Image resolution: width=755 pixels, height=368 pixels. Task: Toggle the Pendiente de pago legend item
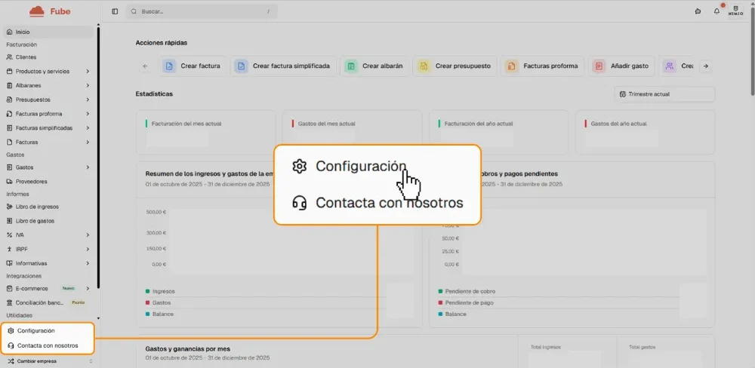466,302
